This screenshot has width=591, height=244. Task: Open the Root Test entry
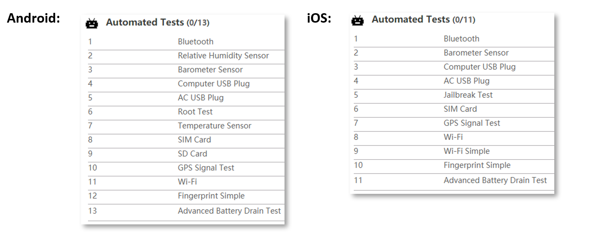click(186, 112)
